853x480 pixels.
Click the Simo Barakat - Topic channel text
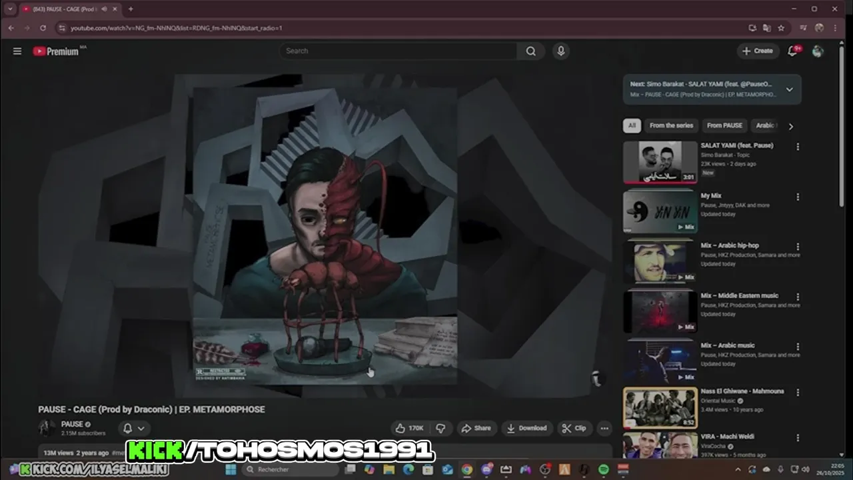(725, 155)
